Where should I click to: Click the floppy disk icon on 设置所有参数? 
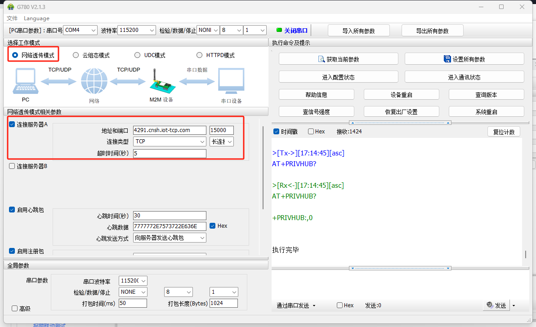[447, 59]
